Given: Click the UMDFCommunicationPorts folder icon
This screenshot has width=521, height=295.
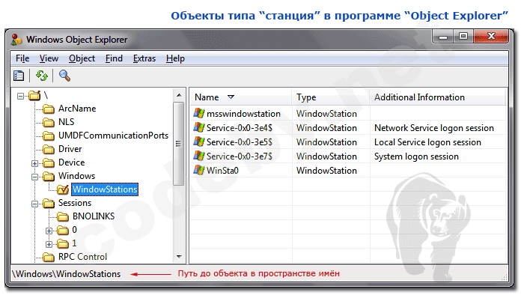Looking at the screenshot, I should coord(49,136).
